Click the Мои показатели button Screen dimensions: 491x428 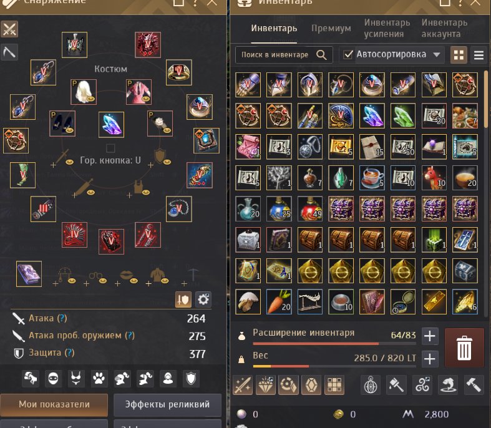tap(54, 404)
